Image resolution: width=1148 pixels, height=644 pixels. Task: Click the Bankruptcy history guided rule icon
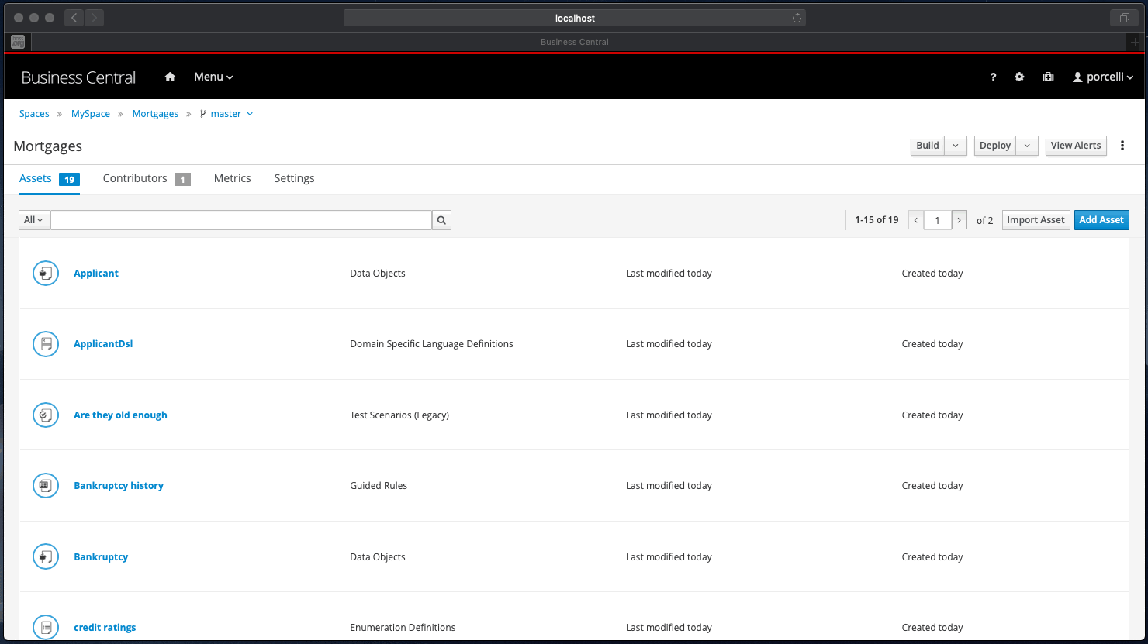click(x=46, y=486)
